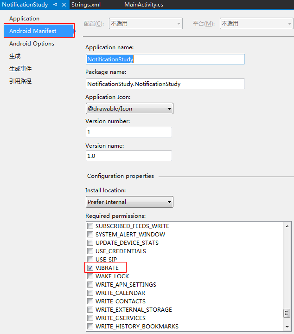The height and width of the screenshot is (334, 294).
Task: Enable the WAKE_LOCK permission
Action: pos(90,276)
